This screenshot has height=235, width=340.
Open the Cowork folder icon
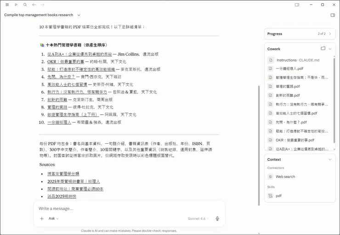pyautogui.click(x=323, y=48)
